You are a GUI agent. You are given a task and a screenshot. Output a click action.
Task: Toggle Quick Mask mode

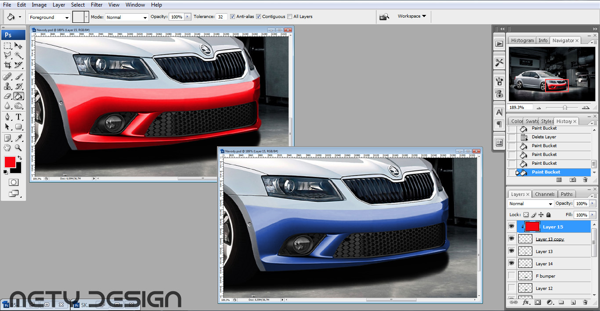[x=14, y=182]
